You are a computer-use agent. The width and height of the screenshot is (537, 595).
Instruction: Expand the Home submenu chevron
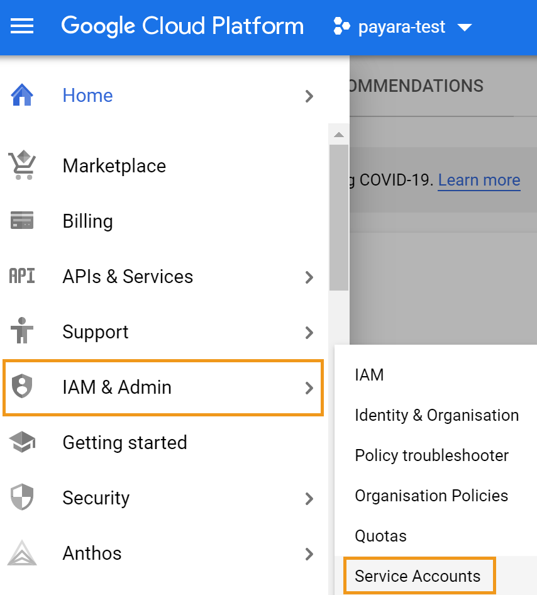click(309, 96)
